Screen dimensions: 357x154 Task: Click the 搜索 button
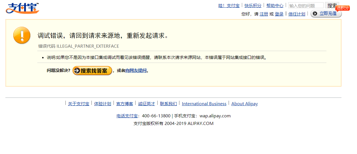[x=332, y=6]
